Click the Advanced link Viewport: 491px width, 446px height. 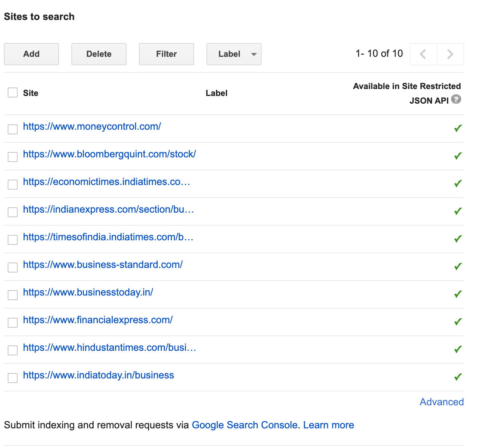pos(442,402)
